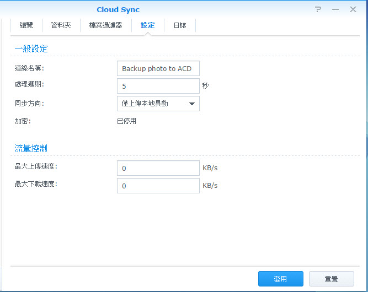Image resolution: width=368 pixels, height=292 pixels.
Task: Click the 加密 label
Action: pyautogui.click(x=23, y=121)
